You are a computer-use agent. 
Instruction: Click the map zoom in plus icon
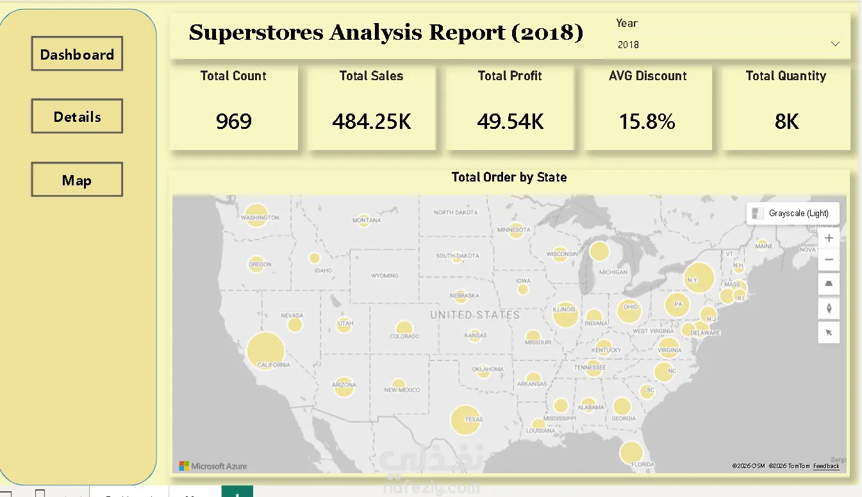coord(829,238)
